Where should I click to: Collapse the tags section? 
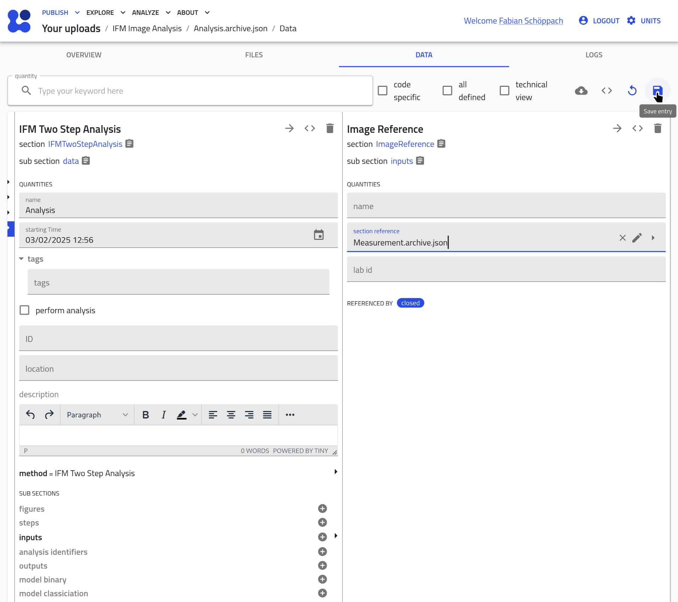pos(22,259)
